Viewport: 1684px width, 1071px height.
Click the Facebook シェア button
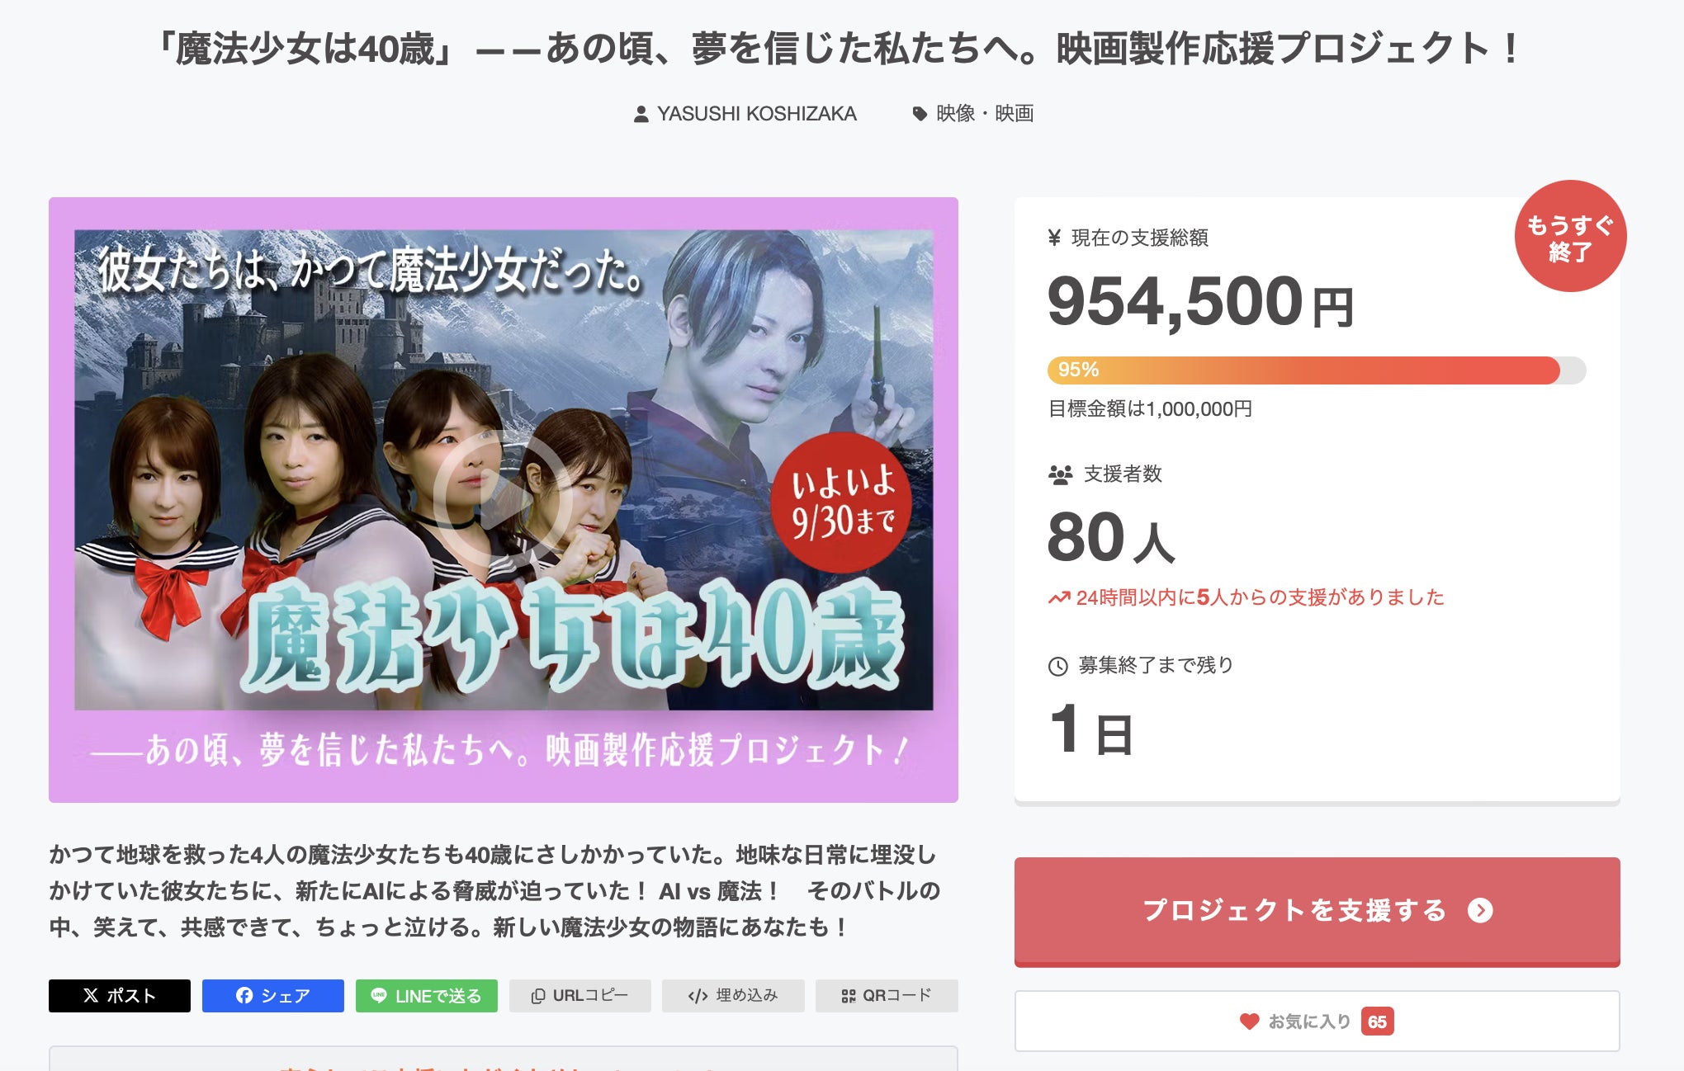tap(273, 996)
